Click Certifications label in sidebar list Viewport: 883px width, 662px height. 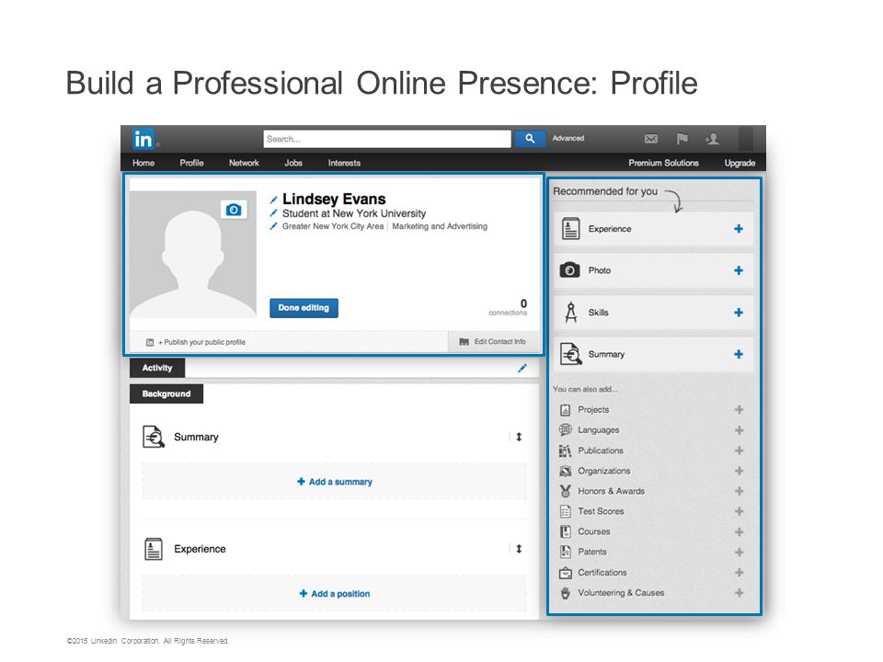point(602,573)
